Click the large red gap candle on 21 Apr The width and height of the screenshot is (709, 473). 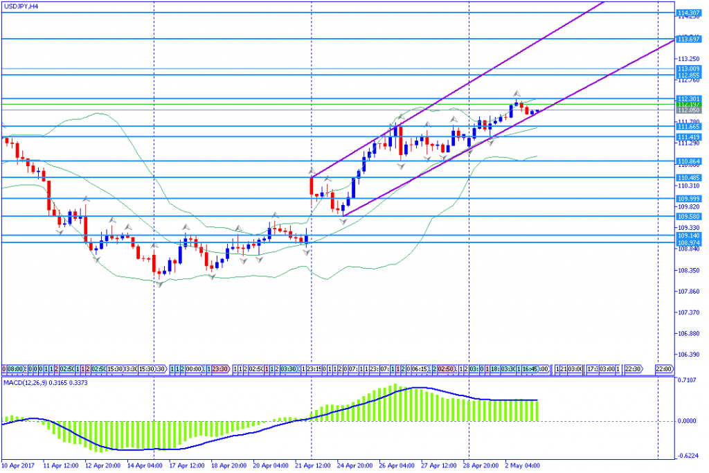(x=312, y=186)
